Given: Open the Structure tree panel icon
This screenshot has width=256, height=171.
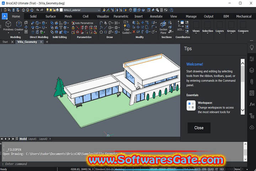Looking at the screenshot, I should click(x=252, y=116).
